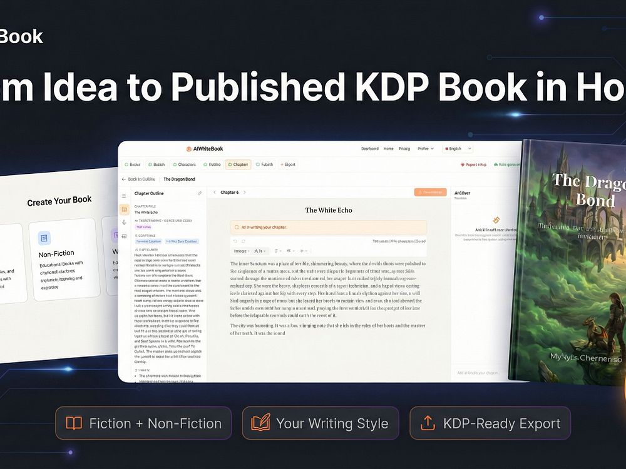This screenshot has height=469, width=626.
Task: Open Pricing in top navigation
Action: point(404,149)
